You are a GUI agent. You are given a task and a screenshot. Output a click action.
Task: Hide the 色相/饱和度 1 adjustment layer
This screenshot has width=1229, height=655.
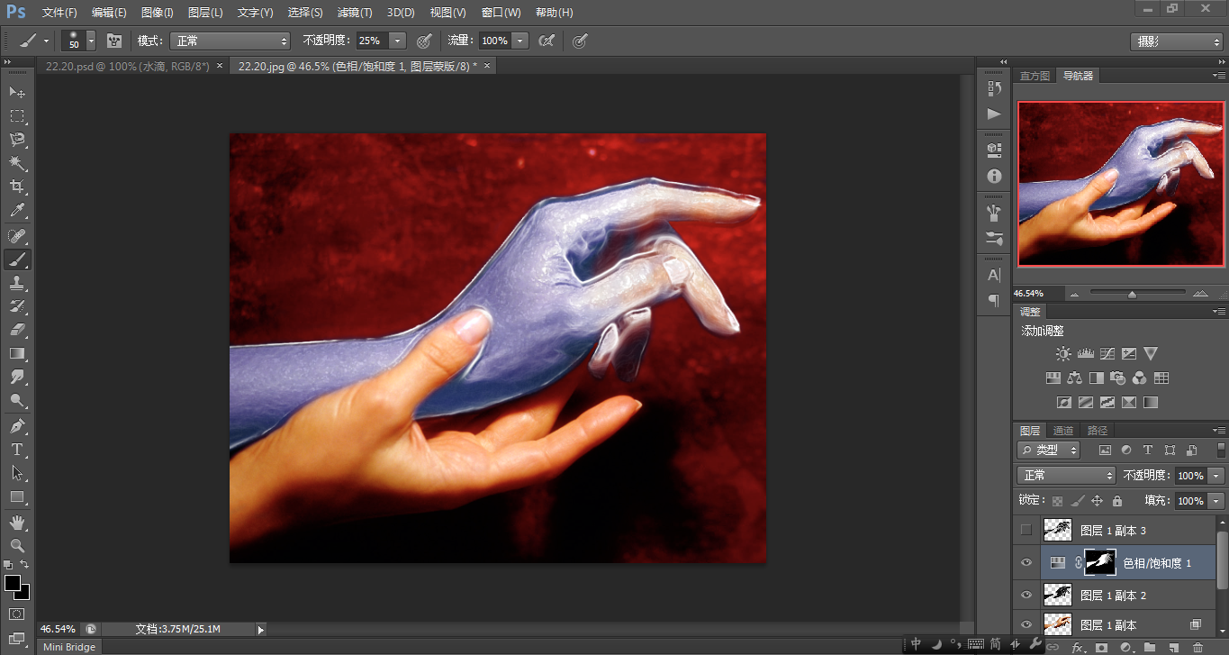coord(1026,563)
